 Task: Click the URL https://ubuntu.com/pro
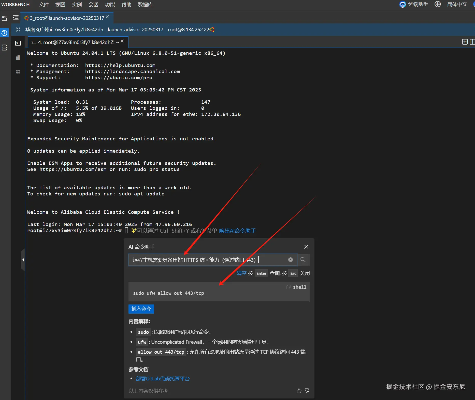click(119, 78)
